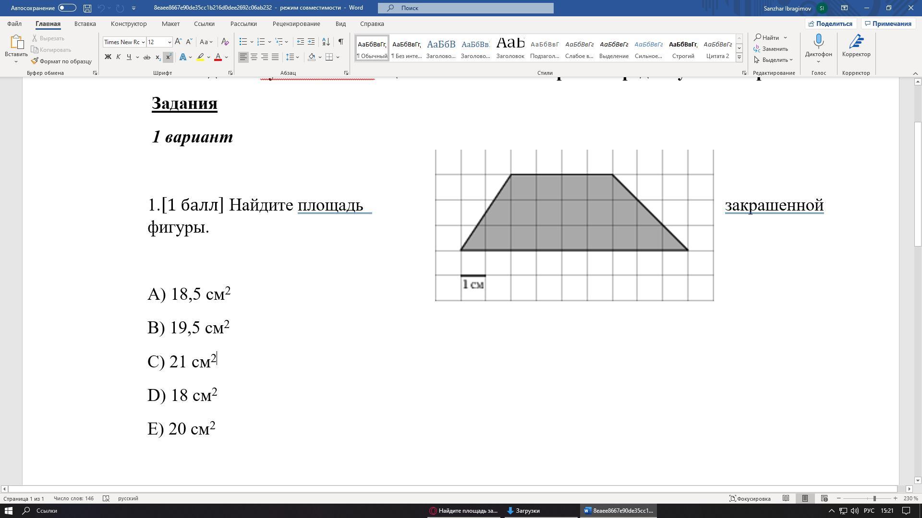This screenshot has width=922, height=518.
Task: Open Read Mode view in status bar
Action: pos(786,498)
